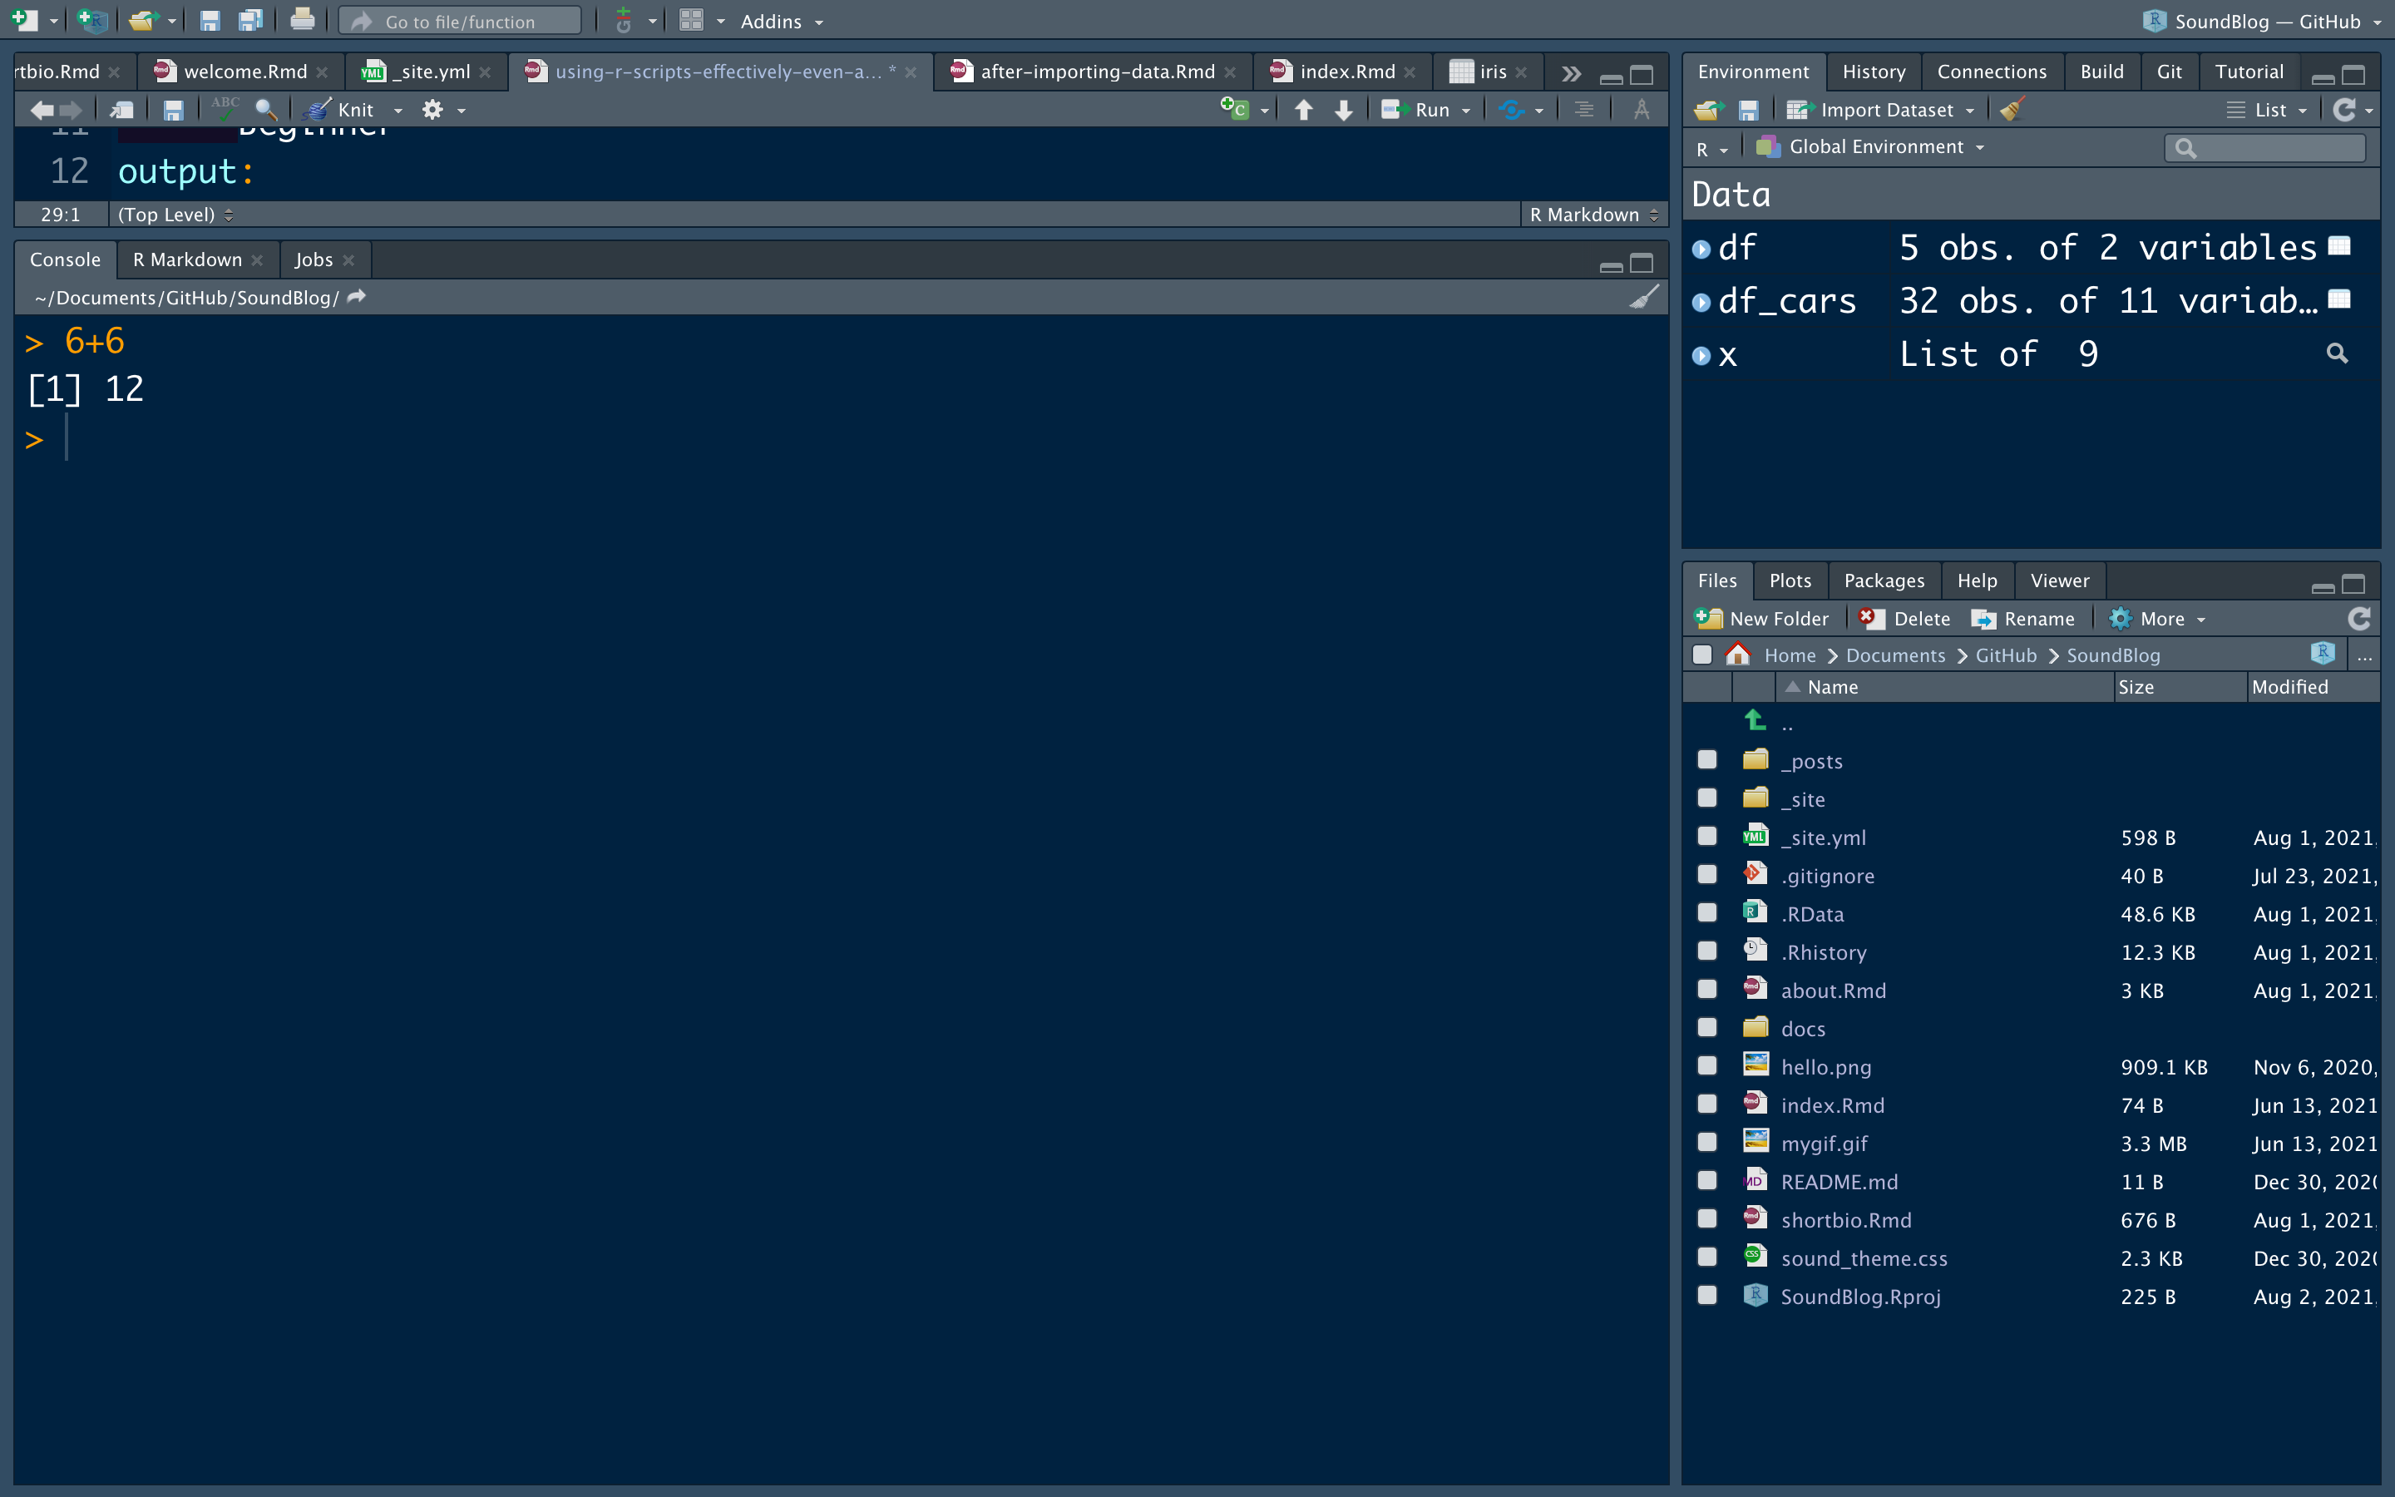Open the Run dropdown arrow
This screenshot has width=2395, height=1497.
point(1466,111)
